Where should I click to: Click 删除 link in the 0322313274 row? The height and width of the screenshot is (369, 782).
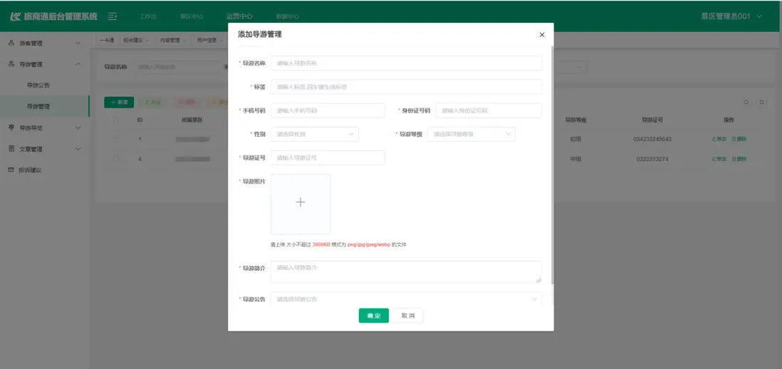[739, 159]
